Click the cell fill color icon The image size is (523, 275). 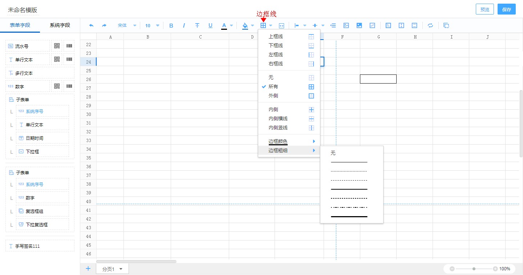245,25
